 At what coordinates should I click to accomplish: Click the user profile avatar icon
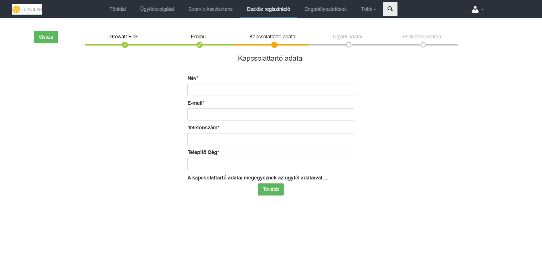[x=475, y=10]
